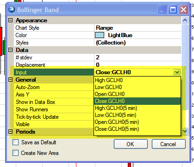Confirm with the OK button
This screenshot has width=194, height=167.
131,144
